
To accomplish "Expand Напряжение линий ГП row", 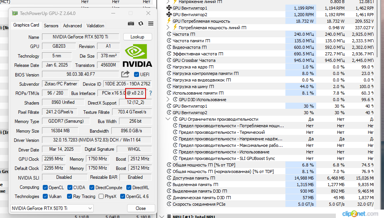I will point(168,2).
